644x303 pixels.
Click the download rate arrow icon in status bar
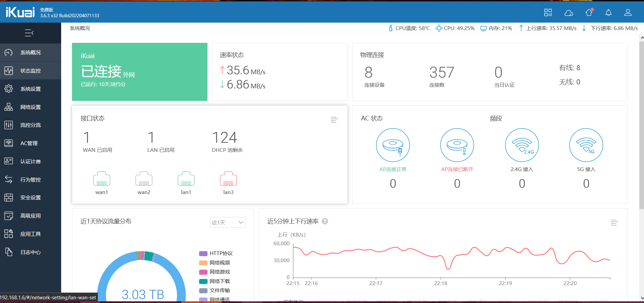(x=584, y=28)
